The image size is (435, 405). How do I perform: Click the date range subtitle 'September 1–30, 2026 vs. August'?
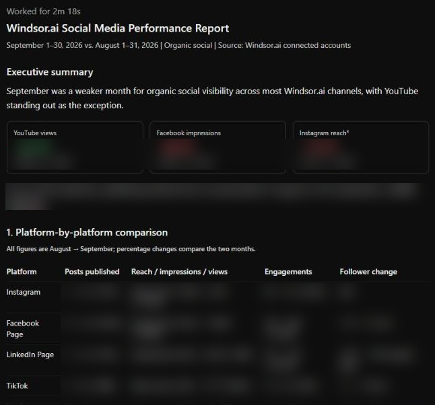(x=178, y=45)
